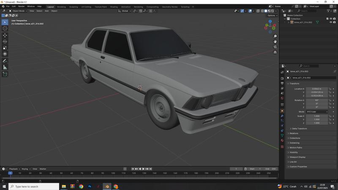Open the Render menu
Screen dimensions: 338x190
(x=22, y=6)
